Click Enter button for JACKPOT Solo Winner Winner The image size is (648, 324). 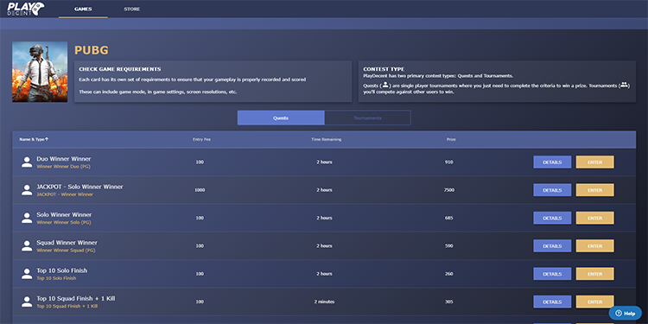594,190
